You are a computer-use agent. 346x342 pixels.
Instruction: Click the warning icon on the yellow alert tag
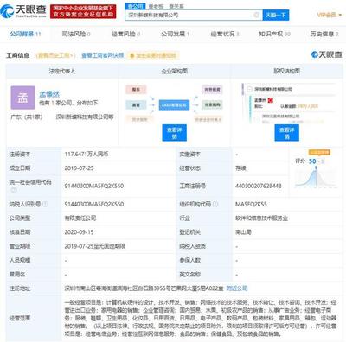tap(132, 55)
